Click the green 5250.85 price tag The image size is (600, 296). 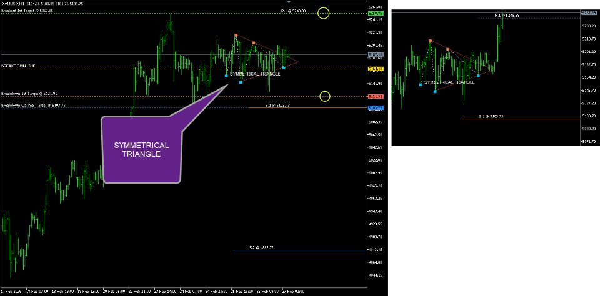376,13
